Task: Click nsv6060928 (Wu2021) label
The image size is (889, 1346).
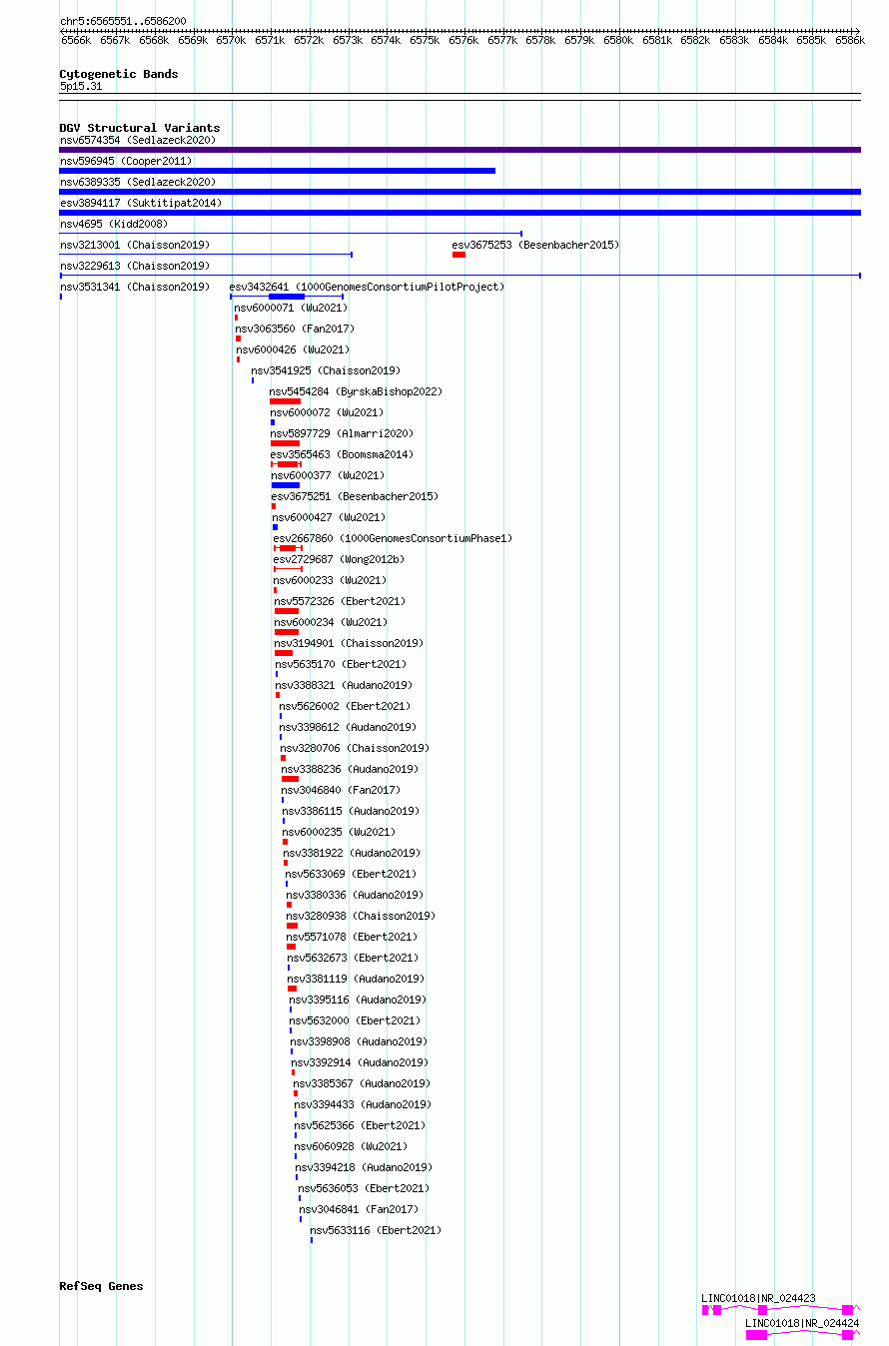Action: click(x=352, y=1147)
